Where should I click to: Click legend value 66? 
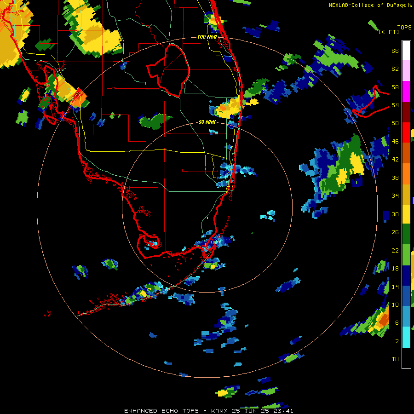click(x=395, y=51)
